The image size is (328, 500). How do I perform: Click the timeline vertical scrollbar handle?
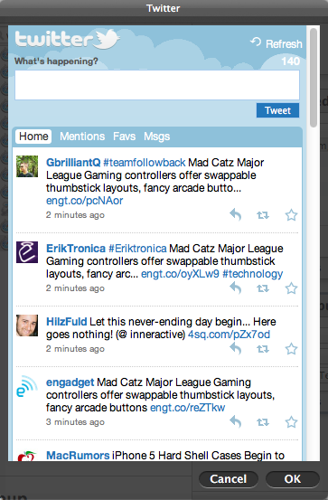(314, 78)
